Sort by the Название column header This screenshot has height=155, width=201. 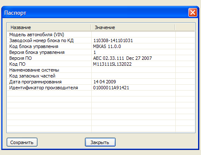[49, 27]
